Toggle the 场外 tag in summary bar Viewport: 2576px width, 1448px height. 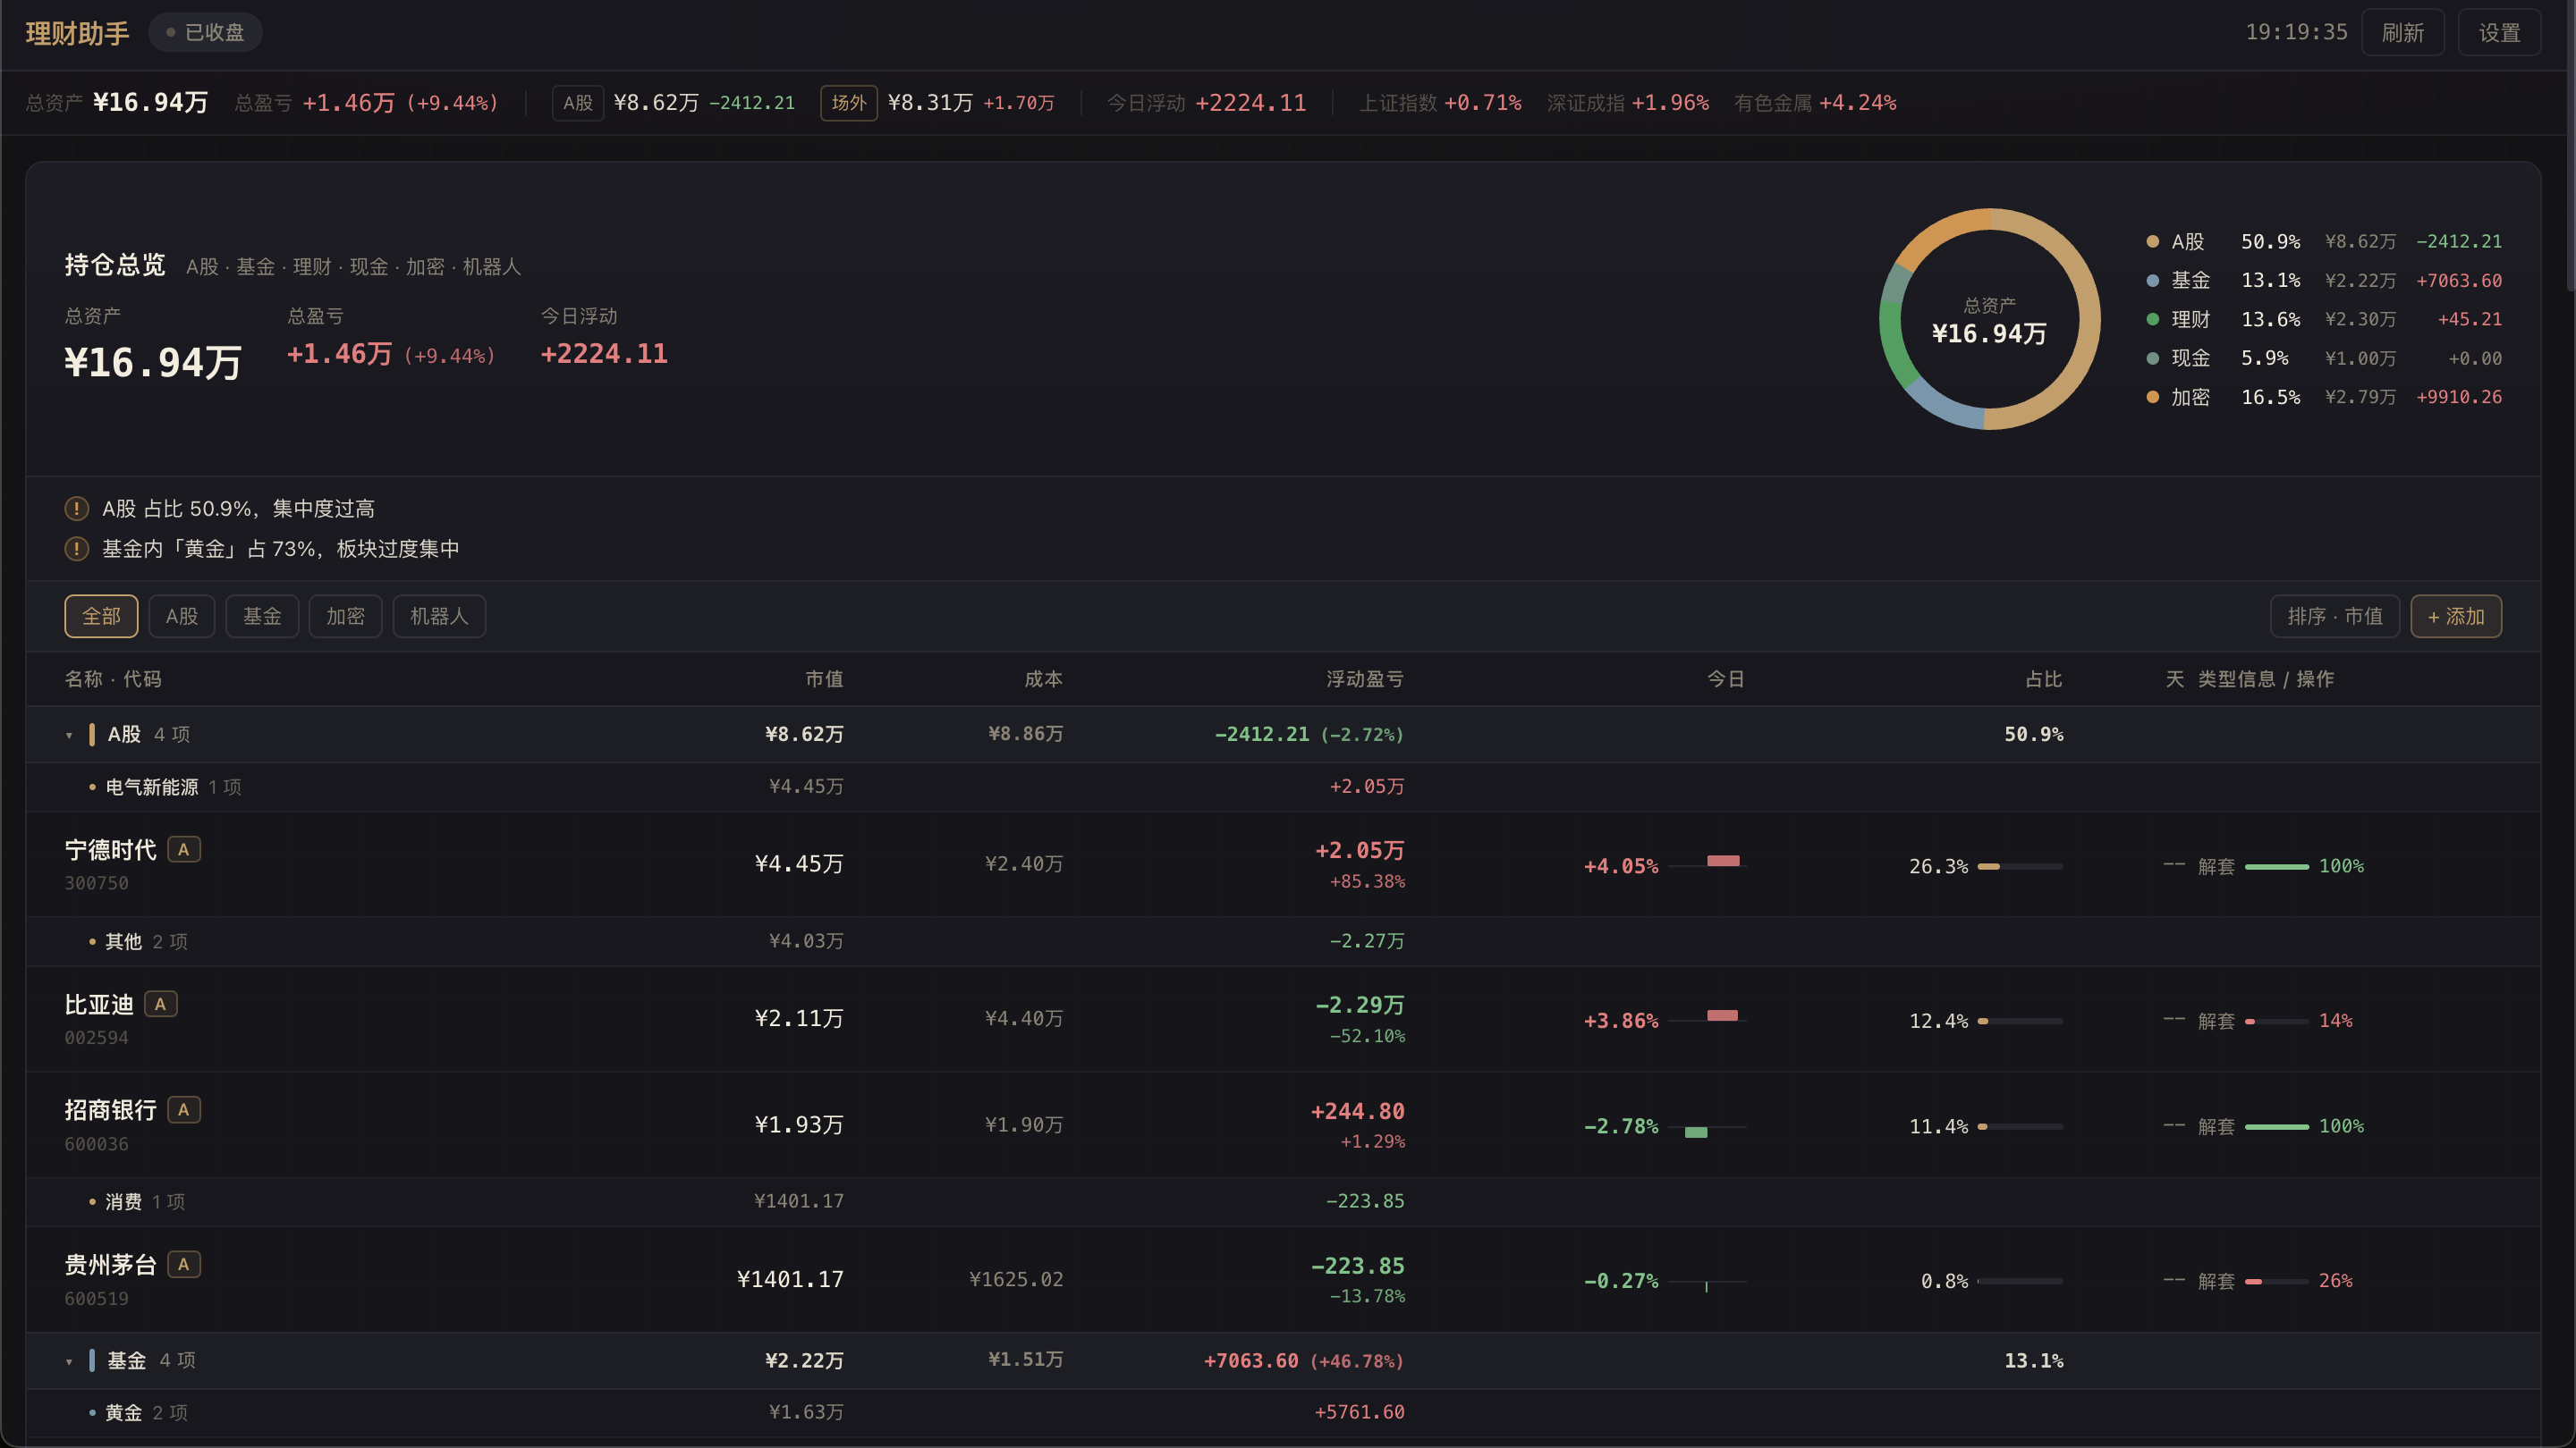coord(848,103)
